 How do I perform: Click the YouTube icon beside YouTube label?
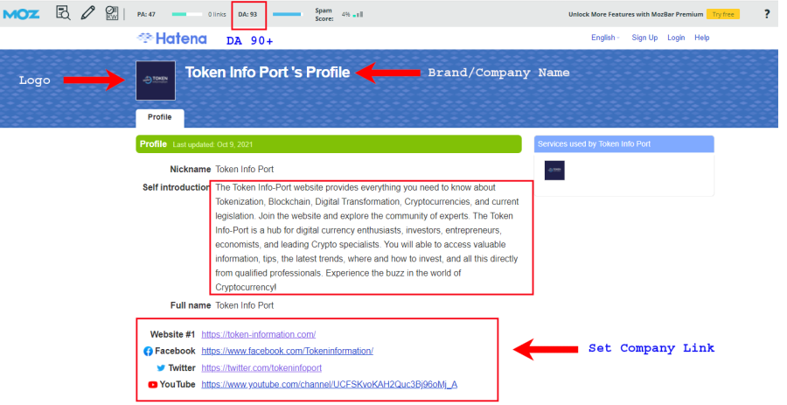point(152,384)
